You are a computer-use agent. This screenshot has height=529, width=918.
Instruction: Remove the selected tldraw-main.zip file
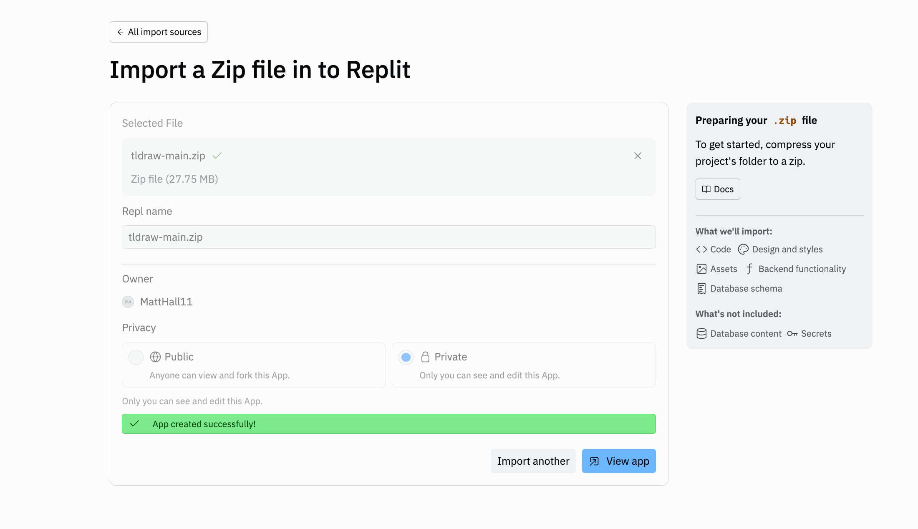click(637, 156)
